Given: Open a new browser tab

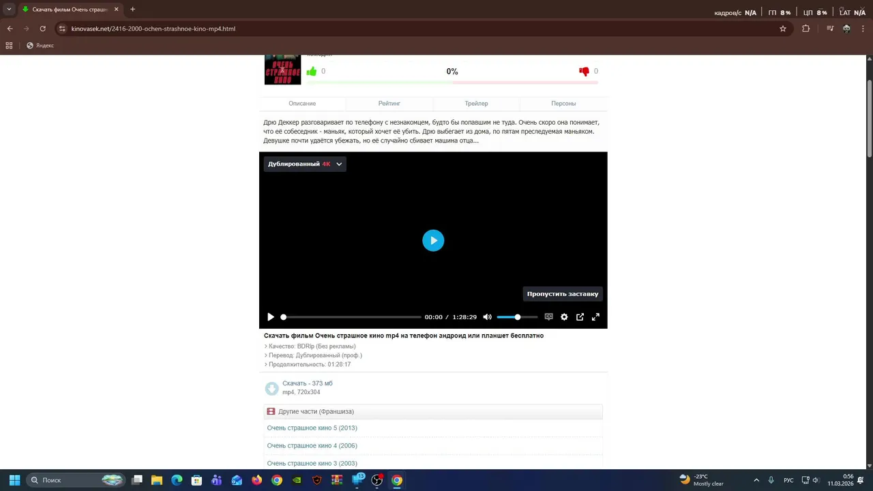Looking at the screenshot, I should click(x=132, y=10).
